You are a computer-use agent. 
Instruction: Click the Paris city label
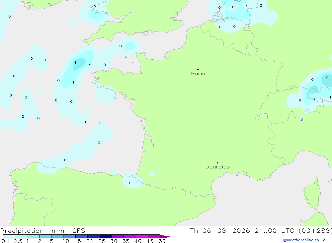(198, 74)
